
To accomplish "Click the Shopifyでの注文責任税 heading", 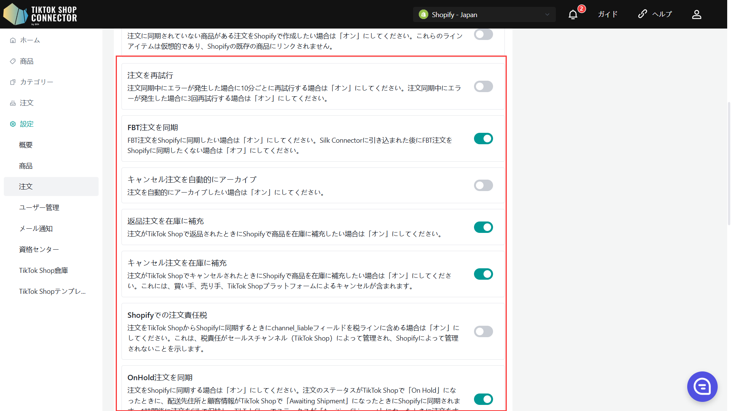I will tap(167, 315).
